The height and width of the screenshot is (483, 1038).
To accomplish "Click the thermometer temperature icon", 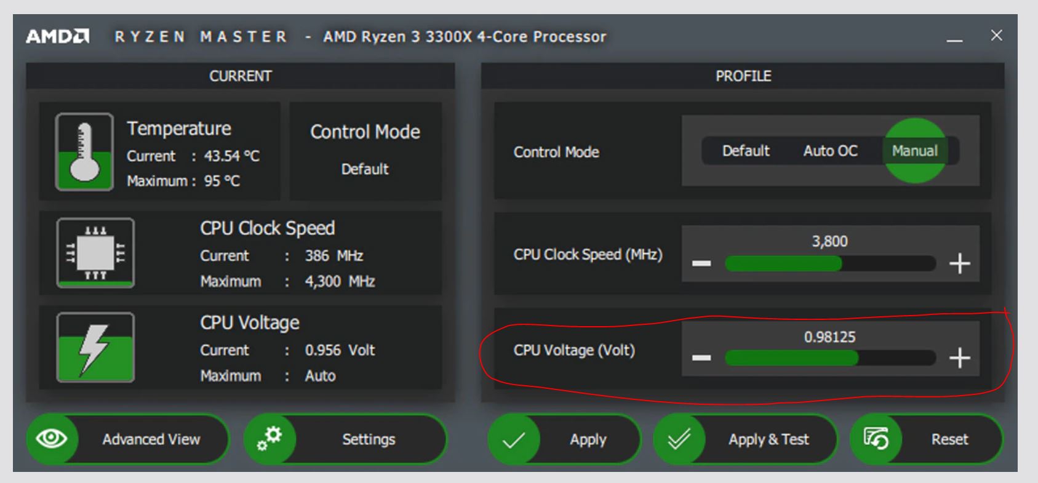I will pos(84,151).
